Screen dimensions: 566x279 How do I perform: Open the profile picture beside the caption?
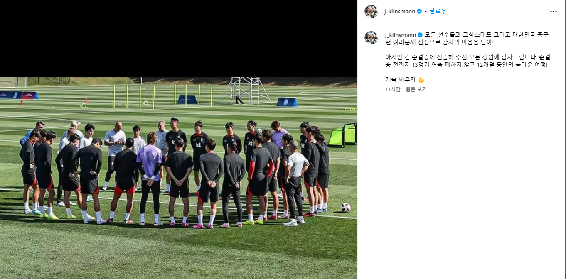(x=371, y=38)
